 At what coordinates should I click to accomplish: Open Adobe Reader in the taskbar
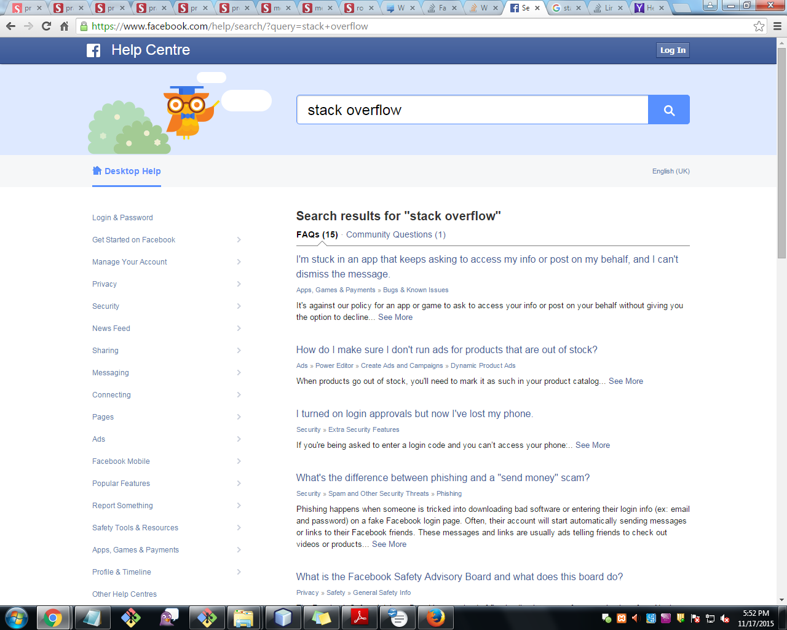pos(359,617)
